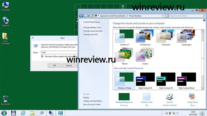
Task: Open the Window Color icon
Action: (x=147, y=97)
